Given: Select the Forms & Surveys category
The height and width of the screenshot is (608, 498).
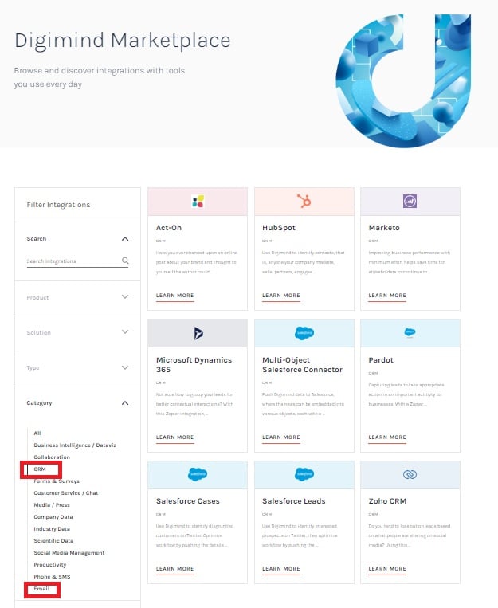Looking at the screenshot, I should (x=57, y=481).
